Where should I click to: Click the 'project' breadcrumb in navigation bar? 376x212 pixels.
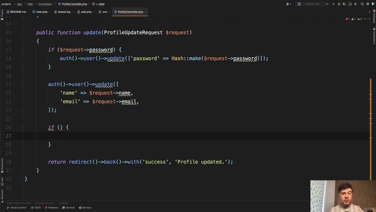[x=6, y=4]
